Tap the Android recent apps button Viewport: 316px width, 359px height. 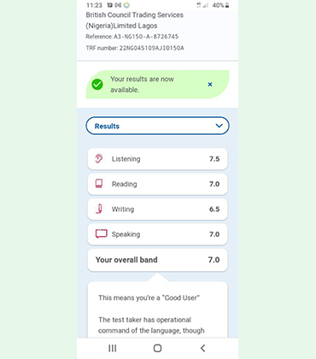(113, 348)
